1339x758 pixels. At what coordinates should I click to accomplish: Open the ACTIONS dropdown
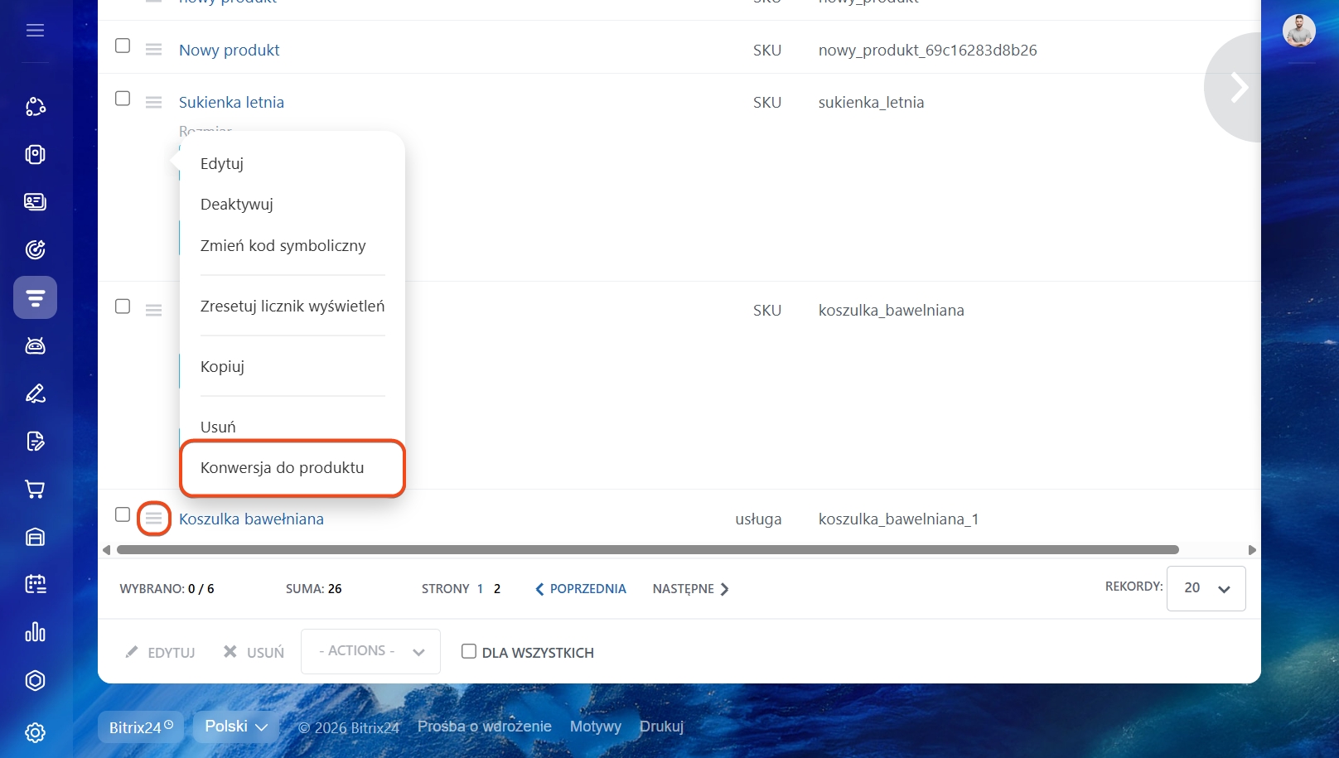[x=370, y=651]
